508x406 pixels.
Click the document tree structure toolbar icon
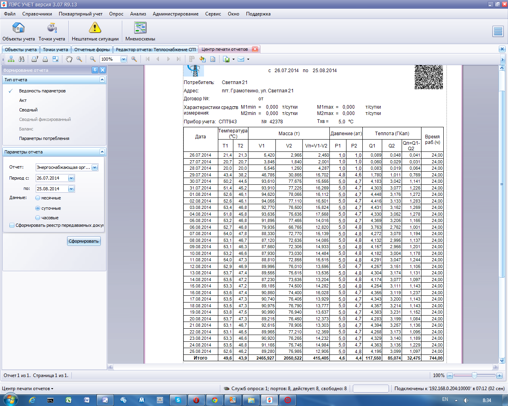pyautogui.click(x=11, y=59)
